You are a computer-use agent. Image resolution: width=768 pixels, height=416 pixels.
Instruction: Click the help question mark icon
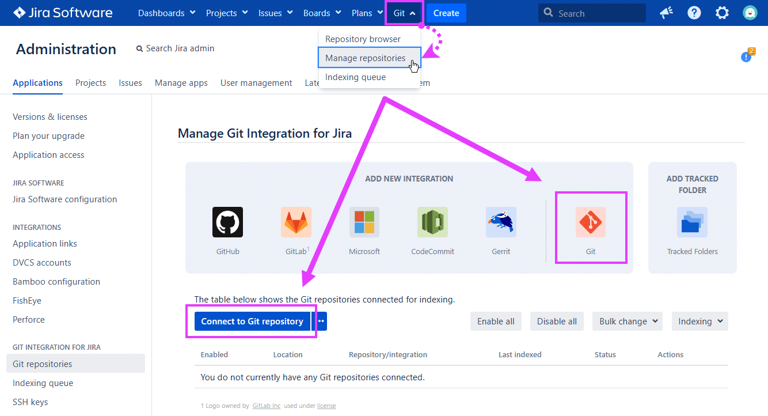point(694,13)
